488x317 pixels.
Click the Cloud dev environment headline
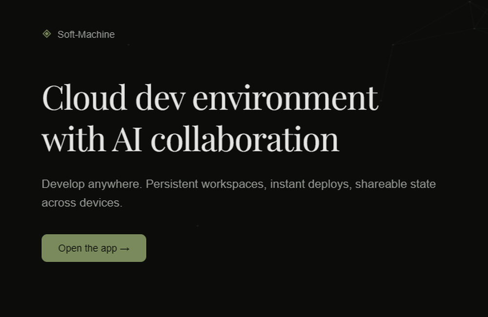[209, 97]
